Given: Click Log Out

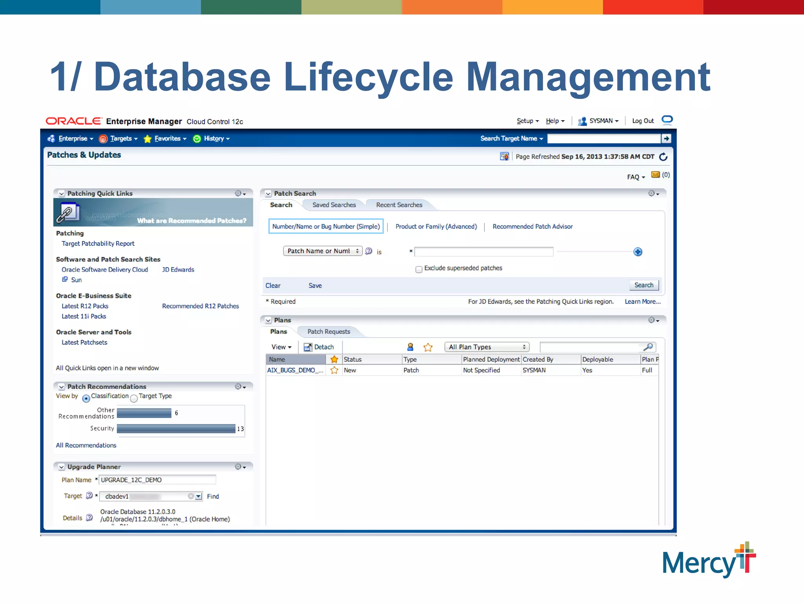Looking at the screenshot, I should point(643,121).
